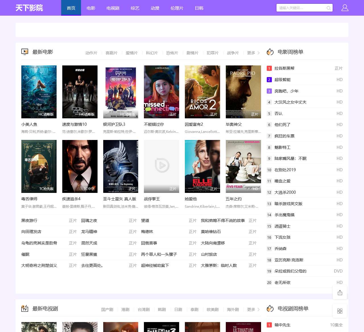Filter movies by 科幻片

click(152, 53)
